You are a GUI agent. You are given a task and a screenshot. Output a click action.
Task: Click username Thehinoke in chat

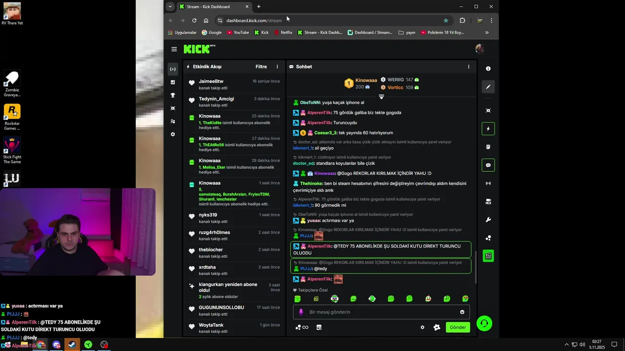[x=311, y=184]
